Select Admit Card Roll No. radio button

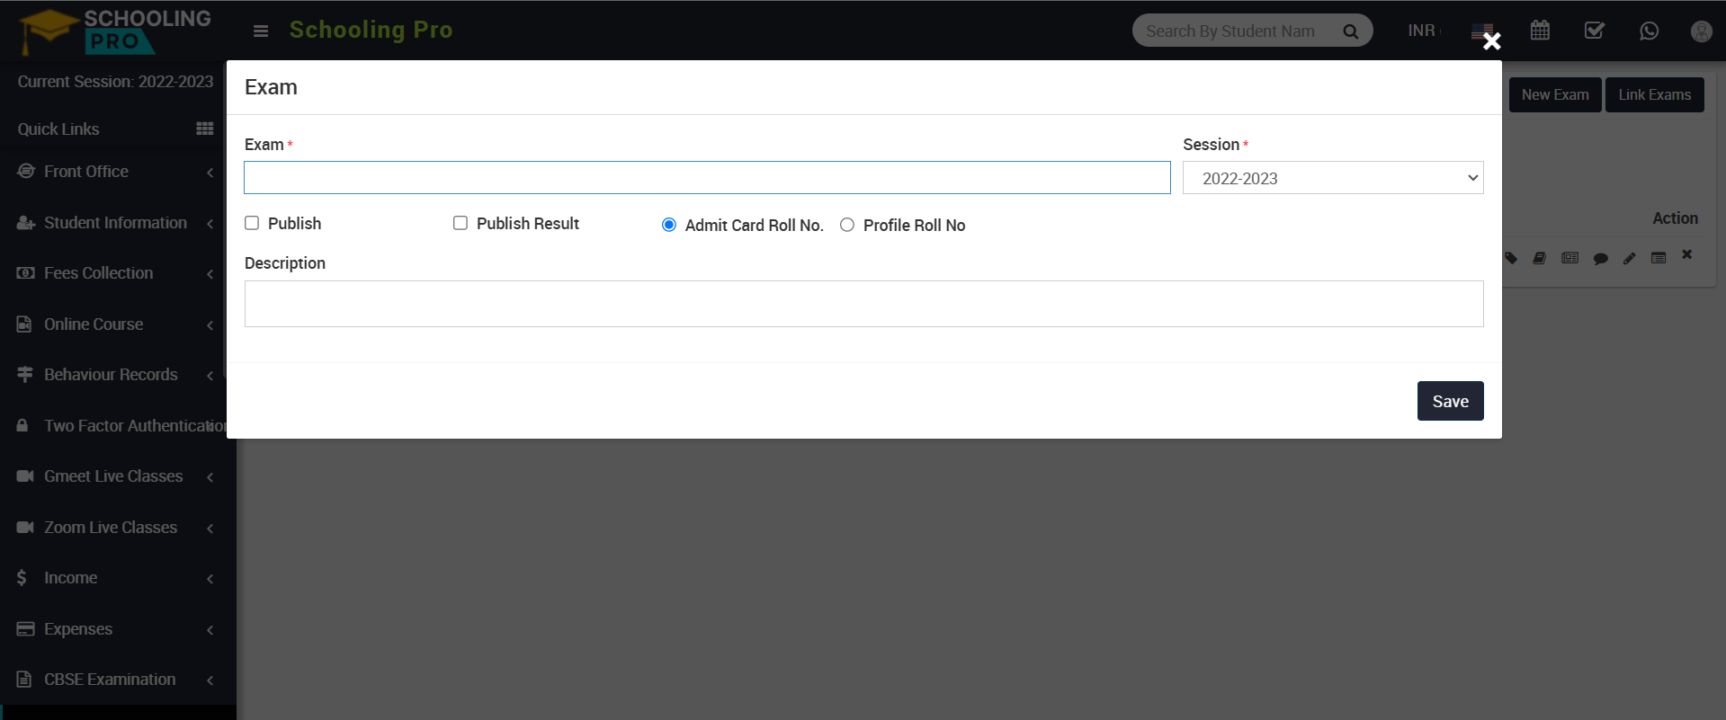[669, 225]
